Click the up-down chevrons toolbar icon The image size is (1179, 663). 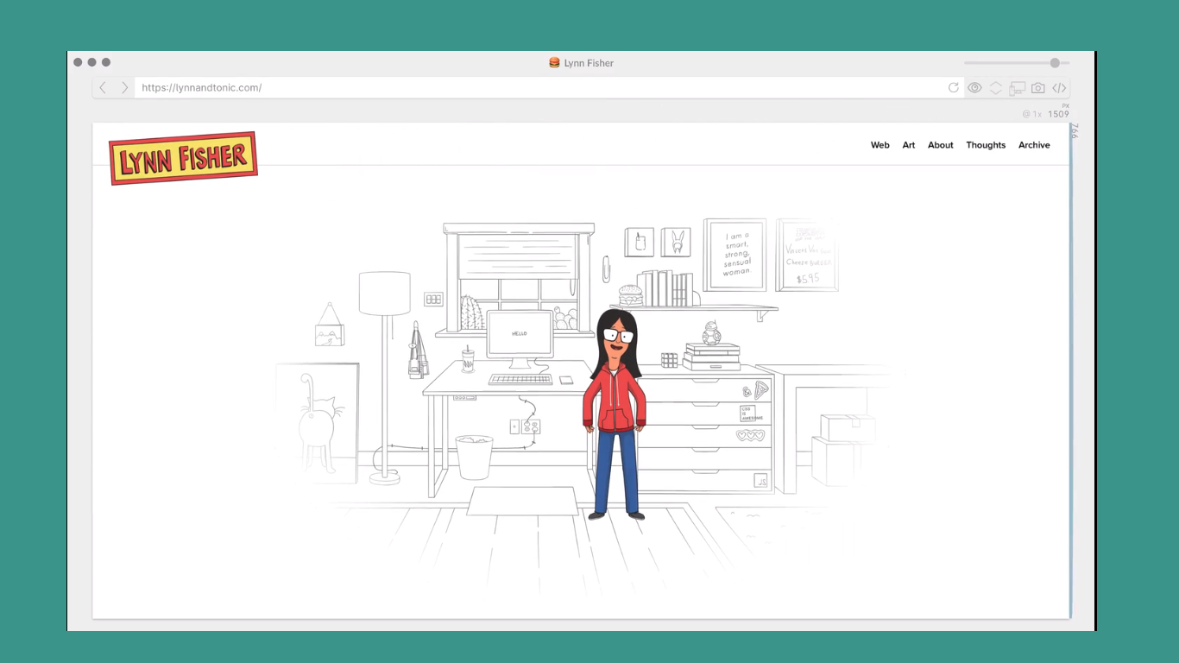click(x=996, y=88)
